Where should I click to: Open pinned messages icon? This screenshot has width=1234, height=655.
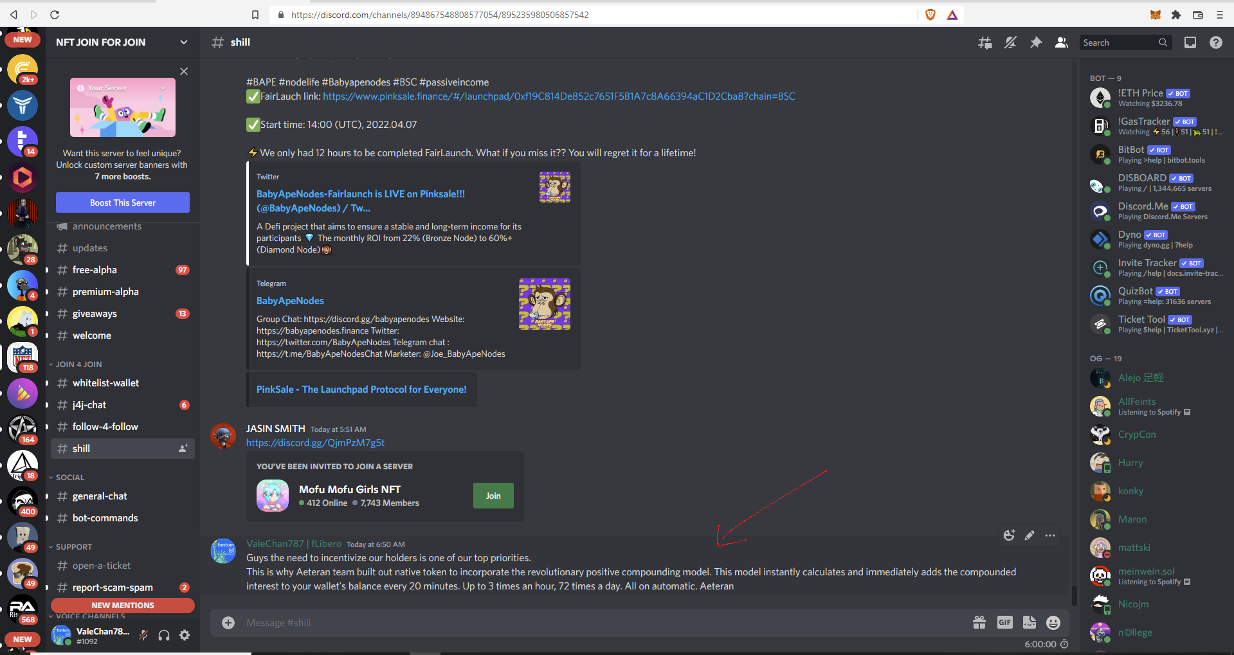click(x=1036, y=42)
